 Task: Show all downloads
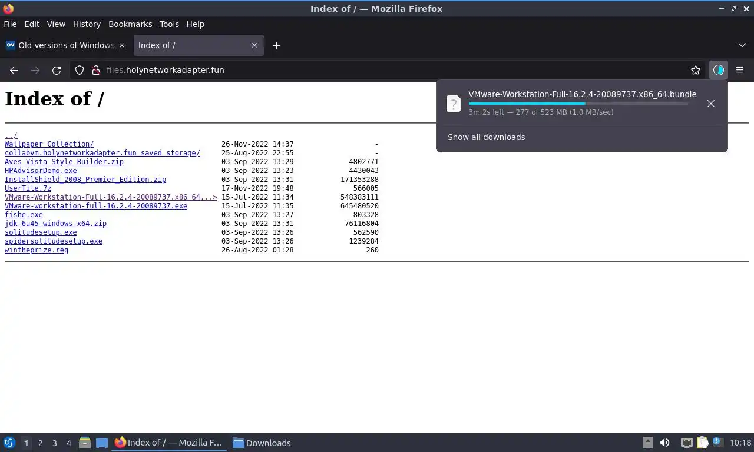[486, 137]
